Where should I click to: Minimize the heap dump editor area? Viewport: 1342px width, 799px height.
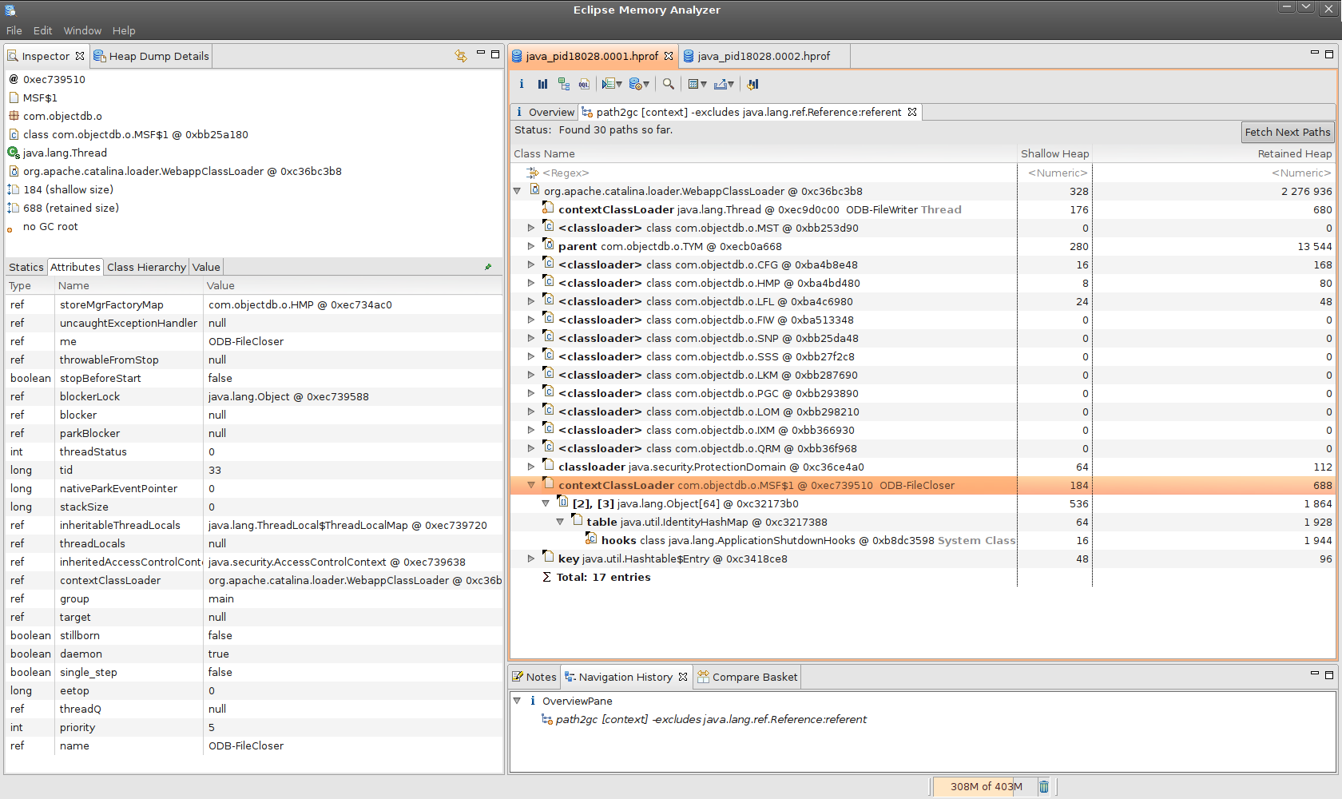1315,54
